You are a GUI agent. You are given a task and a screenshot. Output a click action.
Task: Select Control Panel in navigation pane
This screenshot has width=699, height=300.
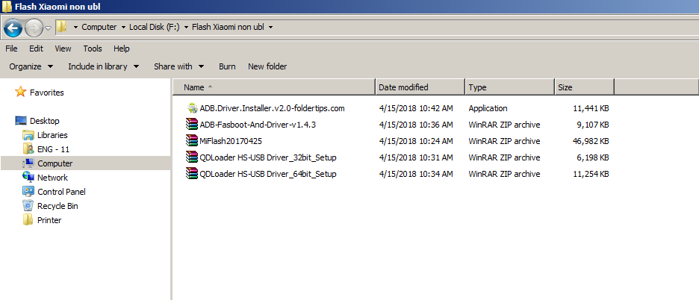[61, 192]
